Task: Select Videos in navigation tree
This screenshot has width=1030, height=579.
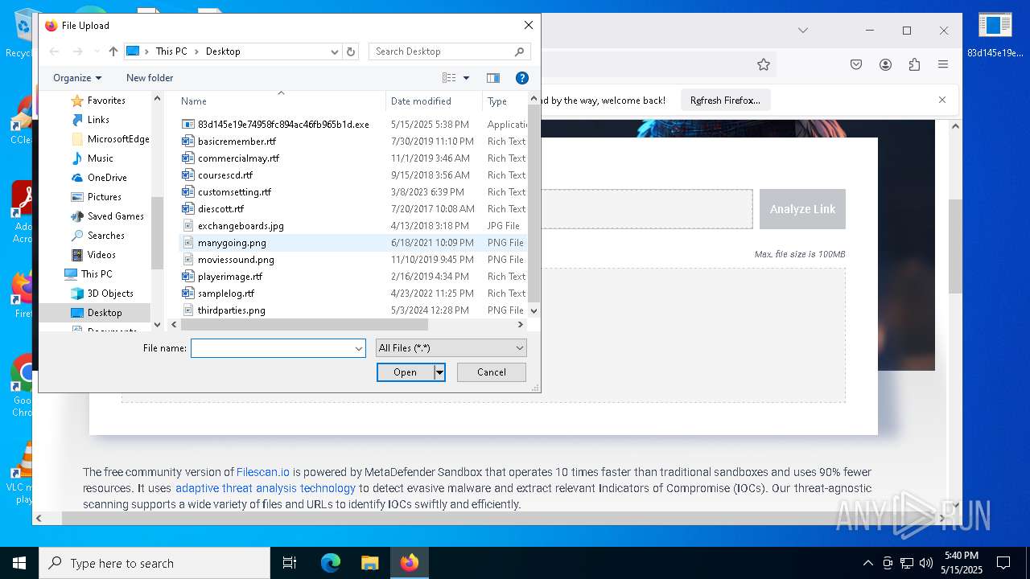Action: coord(101,255)
